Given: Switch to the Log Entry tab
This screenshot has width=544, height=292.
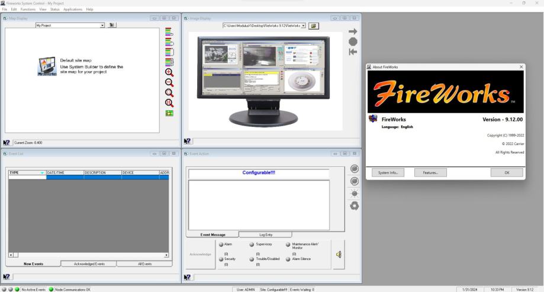Looking at the screenshot, I should coord(266,235).
